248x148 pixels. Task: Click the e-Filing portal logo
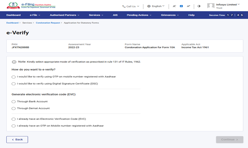31,6
